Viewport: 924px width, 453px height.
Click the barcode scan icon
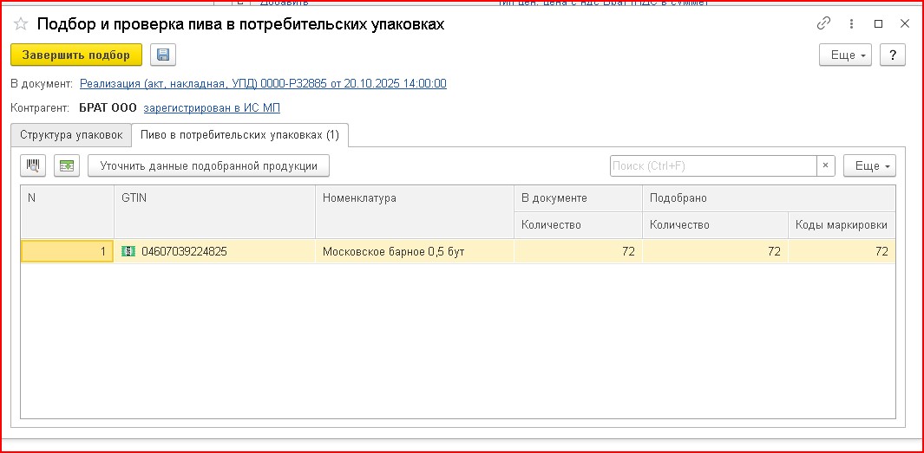click(33, 165)
